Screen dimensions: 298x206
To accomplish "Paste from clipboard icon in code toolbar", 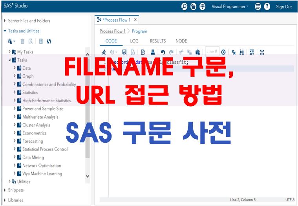I will coord(197,52).
